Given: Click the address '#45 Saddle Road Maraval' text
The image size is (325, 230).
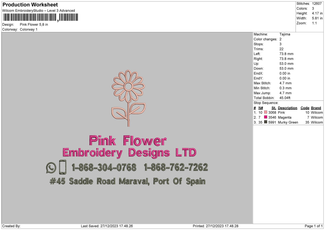Looking at the screenshot, I should click(x=100, y=181).
